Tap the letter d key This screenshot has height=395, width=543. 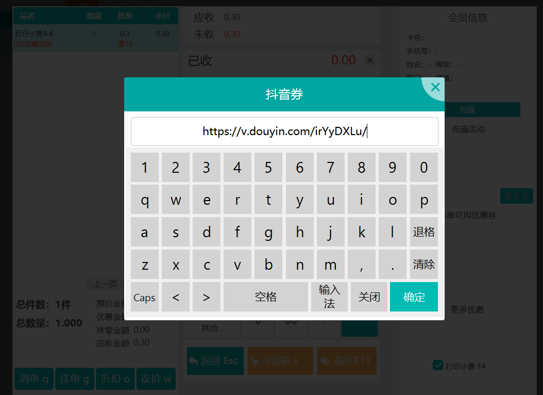tap(207, 232)
